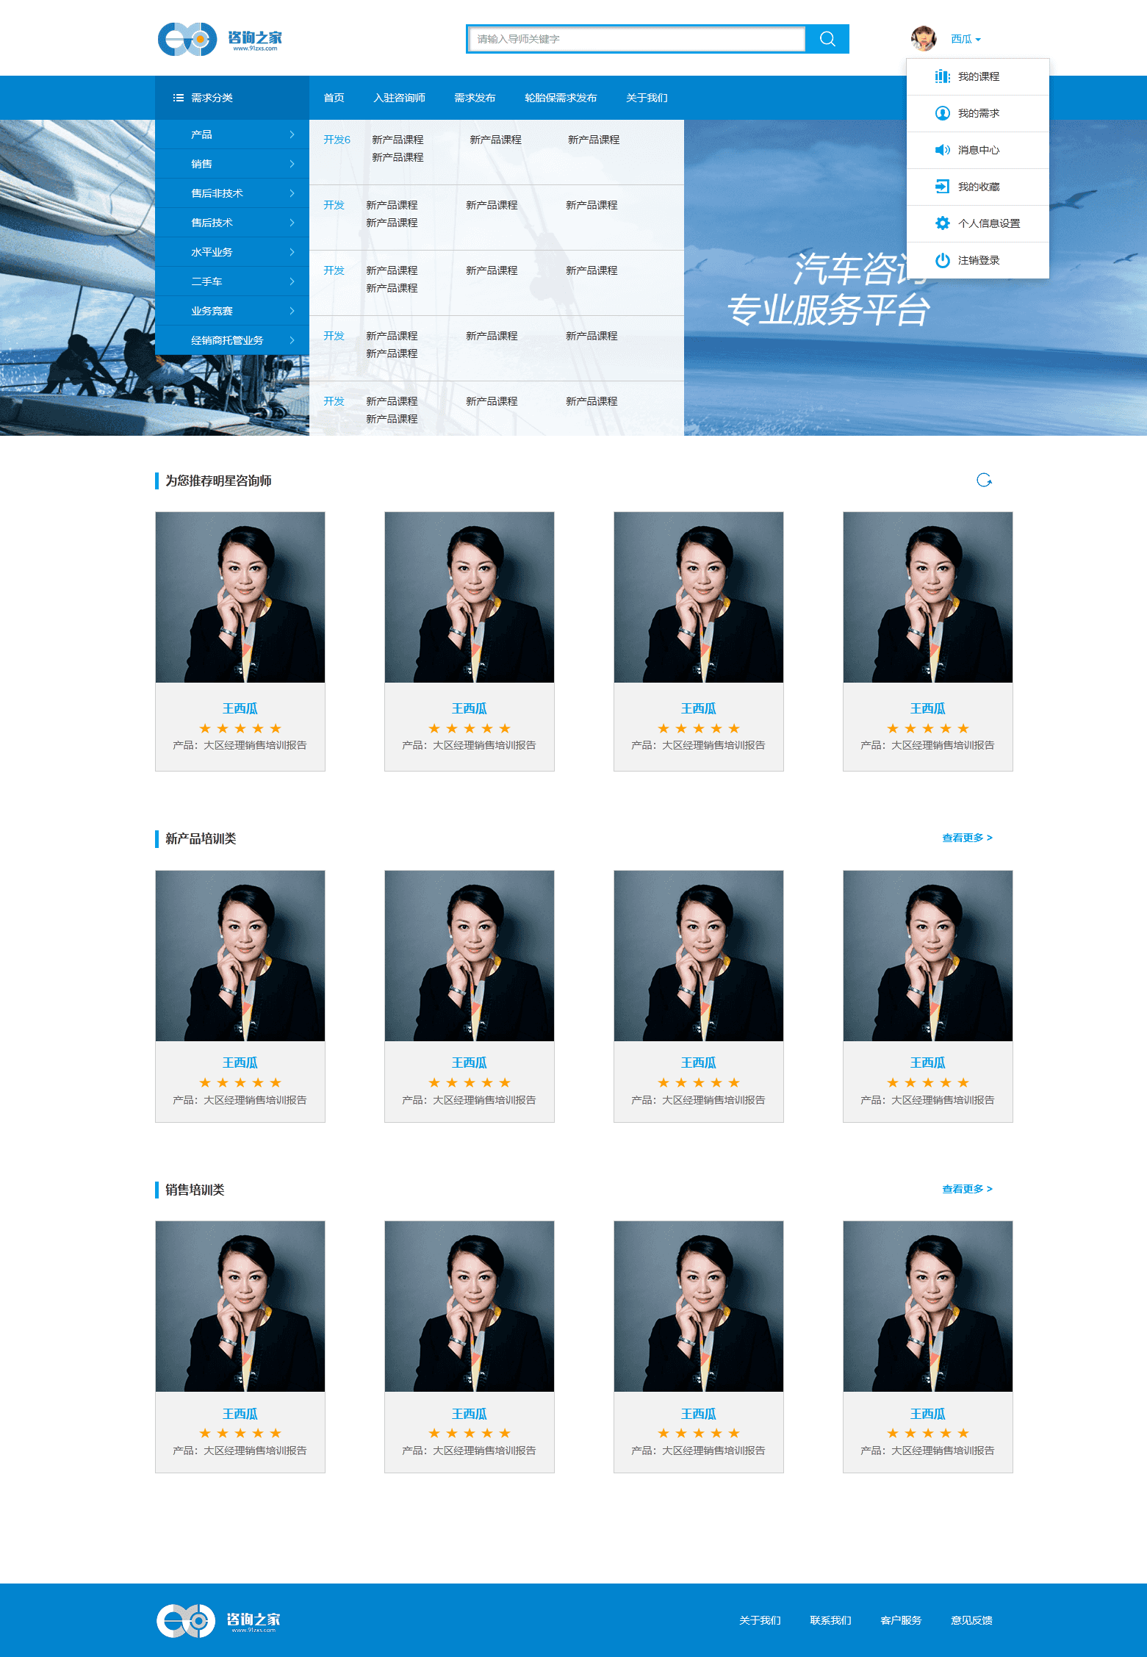This screenshot has width=1147, height=1657.
Task: Click the refresh icon beside recommended consultants
Action: click(984, 481)
